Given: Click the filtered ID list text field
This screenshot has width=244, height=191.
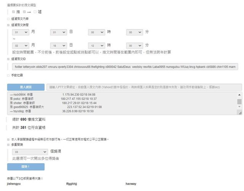Looking at the screenshot, I should click(x=125, y=67).
